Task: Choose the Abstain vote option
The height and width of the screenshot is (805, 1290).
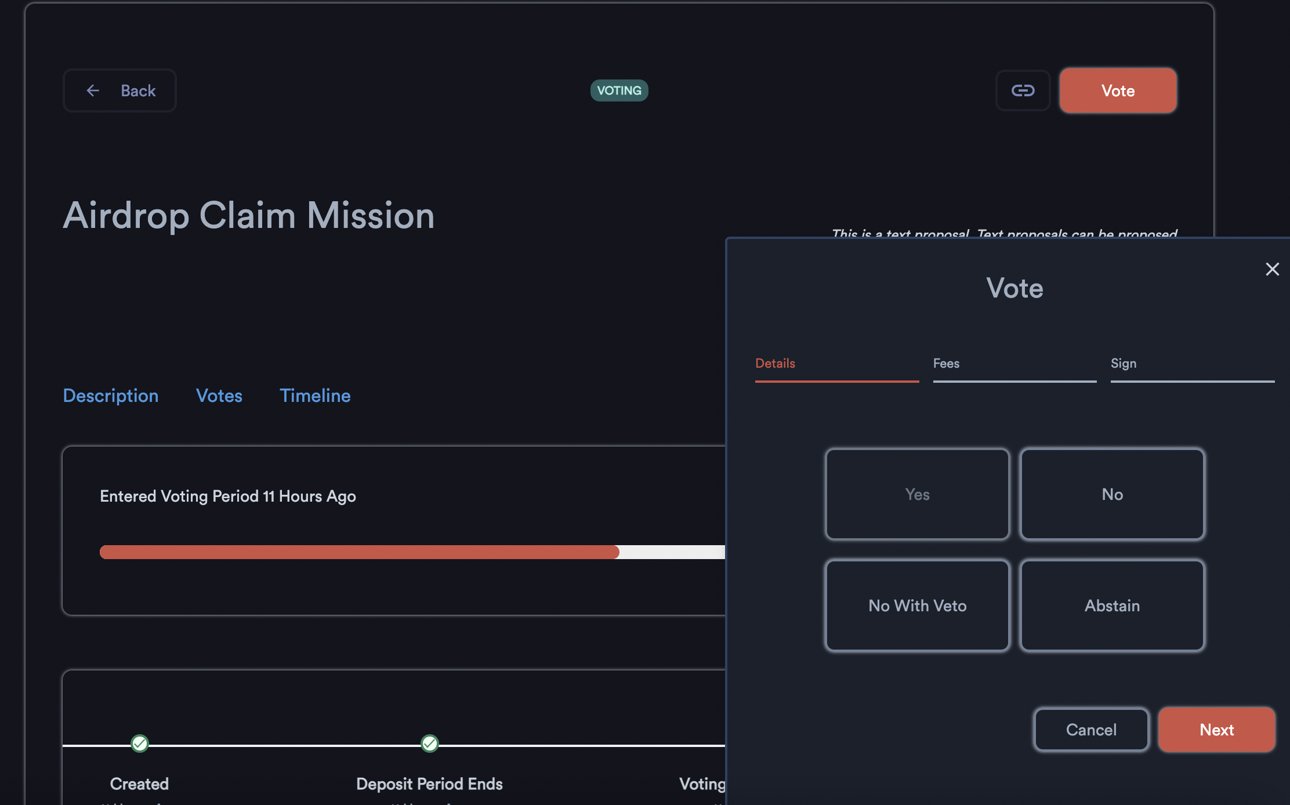Action: [1112, 605]
